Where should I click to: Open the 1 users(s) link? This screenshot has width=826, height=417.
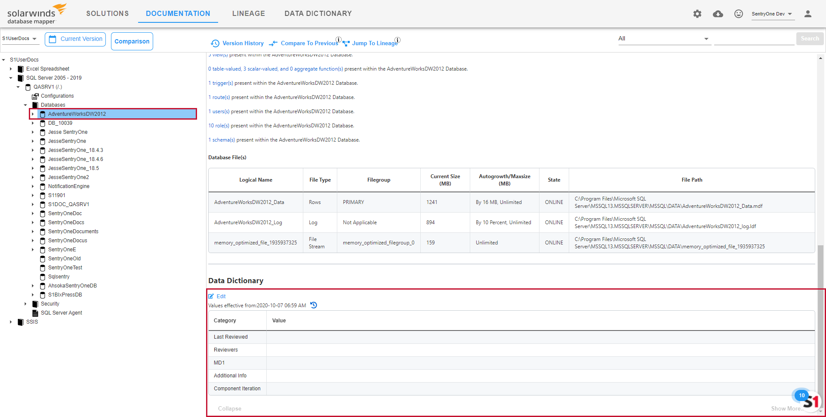219,111
